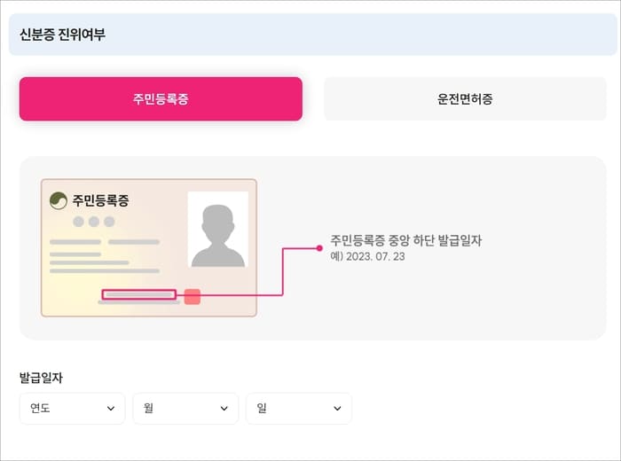Click the red seal square on ID card
The height and width of the screenshot is (461, 621).
click(193, 297)
